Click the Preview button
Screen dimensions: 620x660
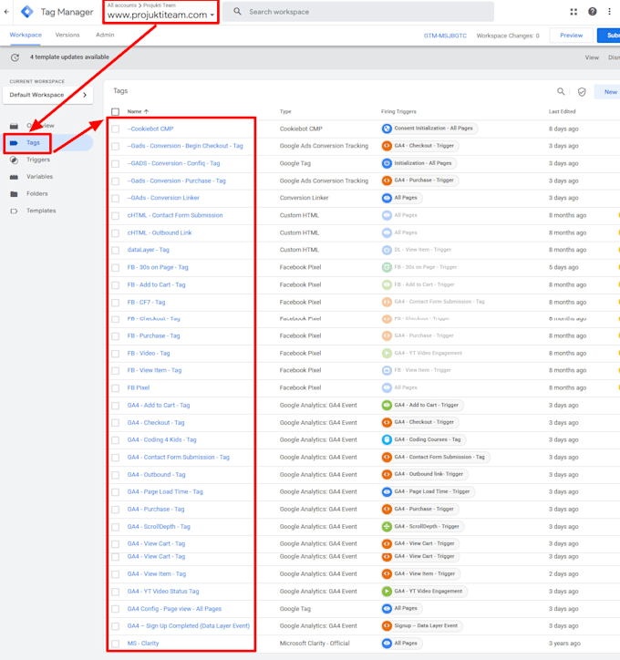571,36
